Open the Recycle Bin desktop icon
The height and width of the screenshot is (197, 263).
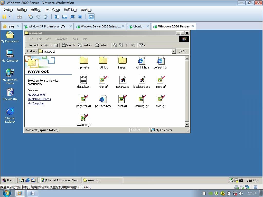(10, 94)
